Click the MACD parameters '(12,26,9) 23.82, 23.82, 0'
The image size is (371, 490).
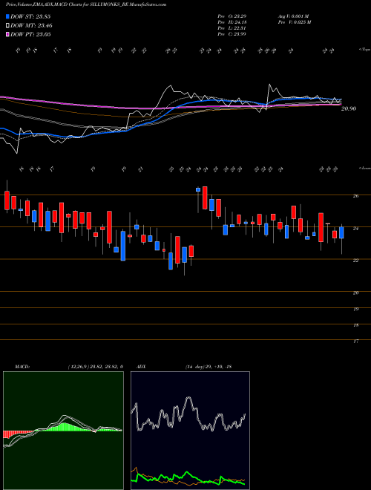tap(95, 367)
